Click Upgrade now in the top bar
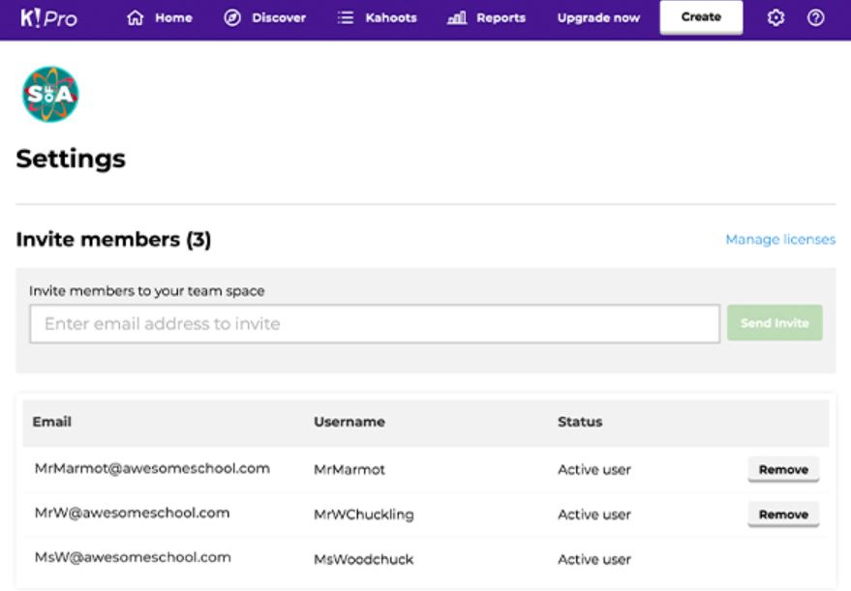851x591 pixels. (598, 18)
